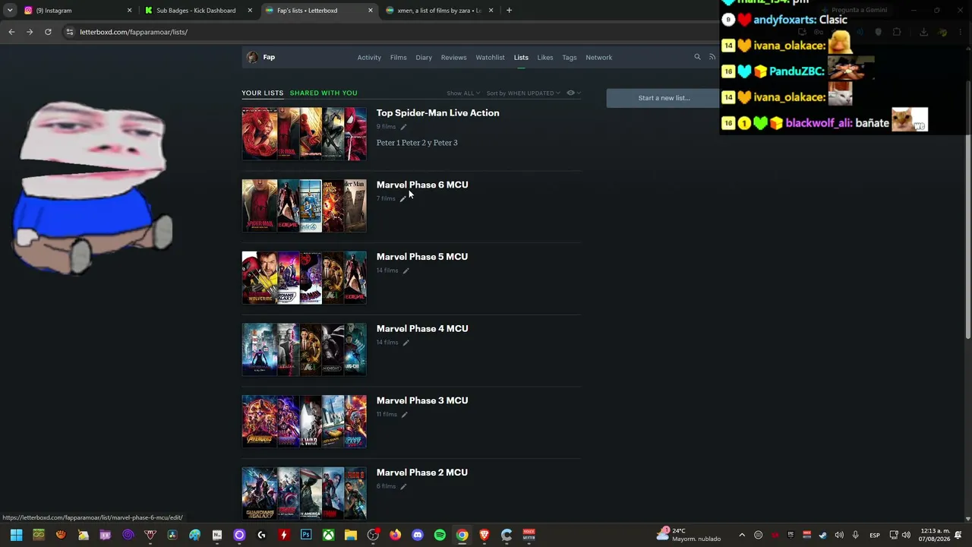This screenshot has height=547, width=972.
Task: Click the Marvel Phase 3 MCU poster thumbnails
Action: point(304,422)
